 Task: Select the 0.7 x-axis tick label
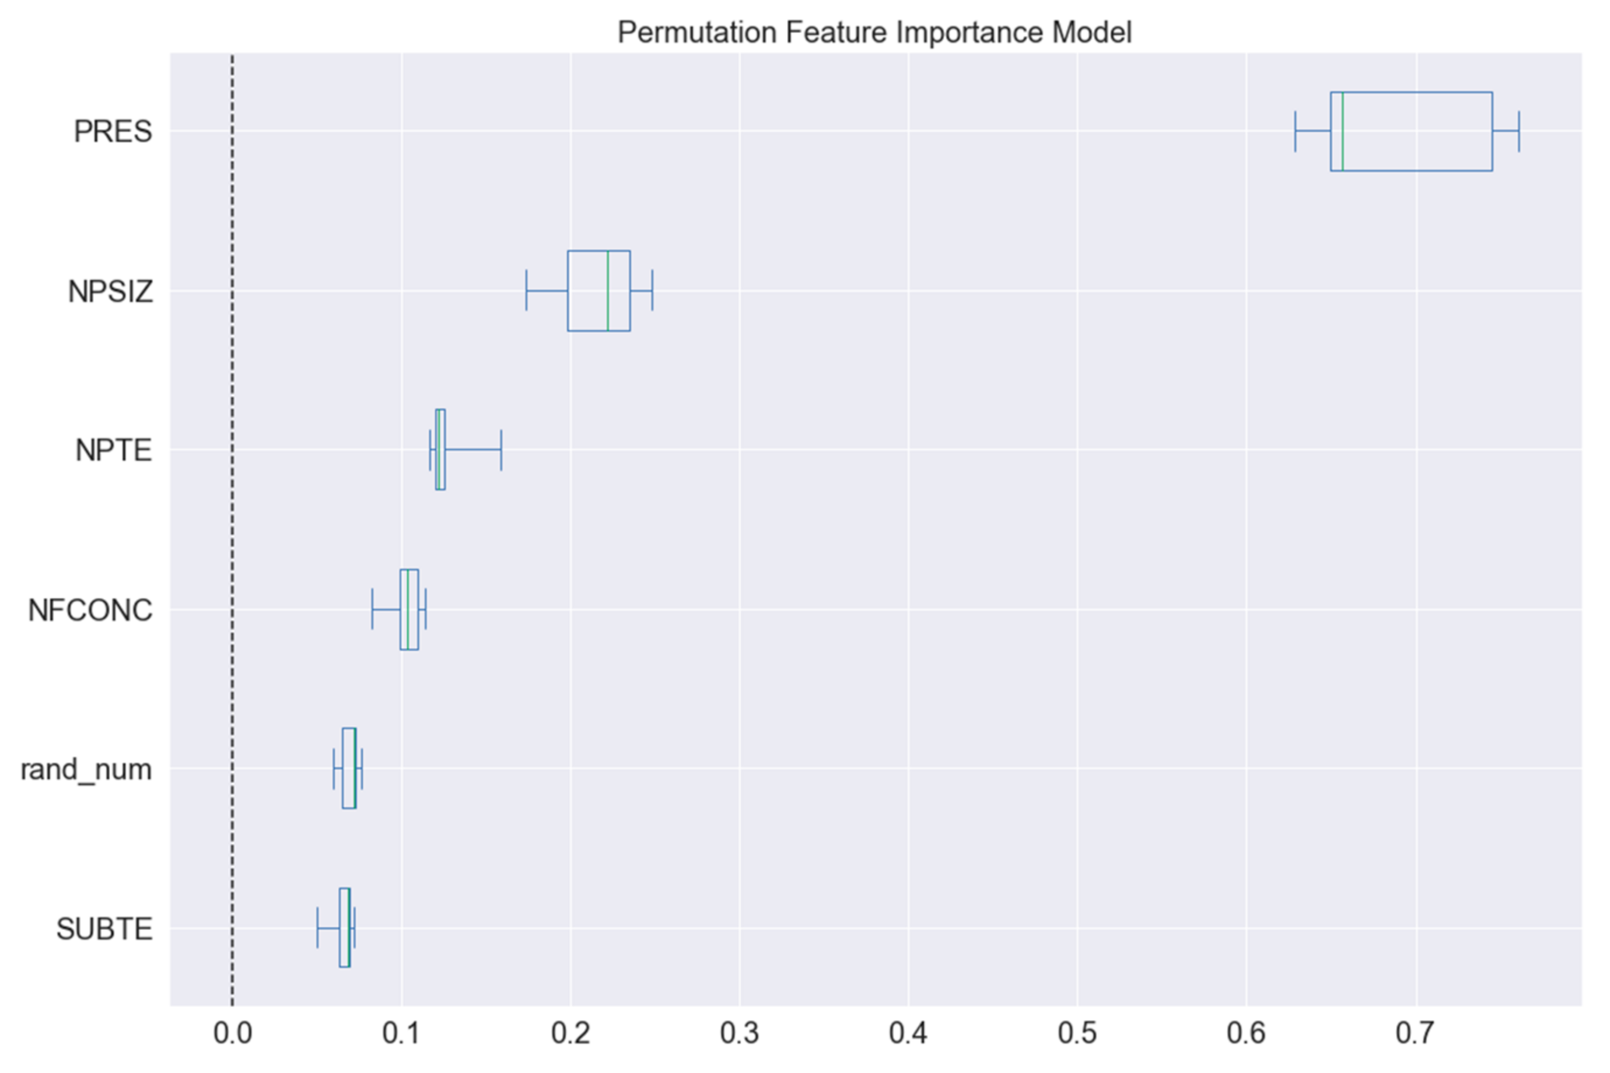point(1416,1033)
